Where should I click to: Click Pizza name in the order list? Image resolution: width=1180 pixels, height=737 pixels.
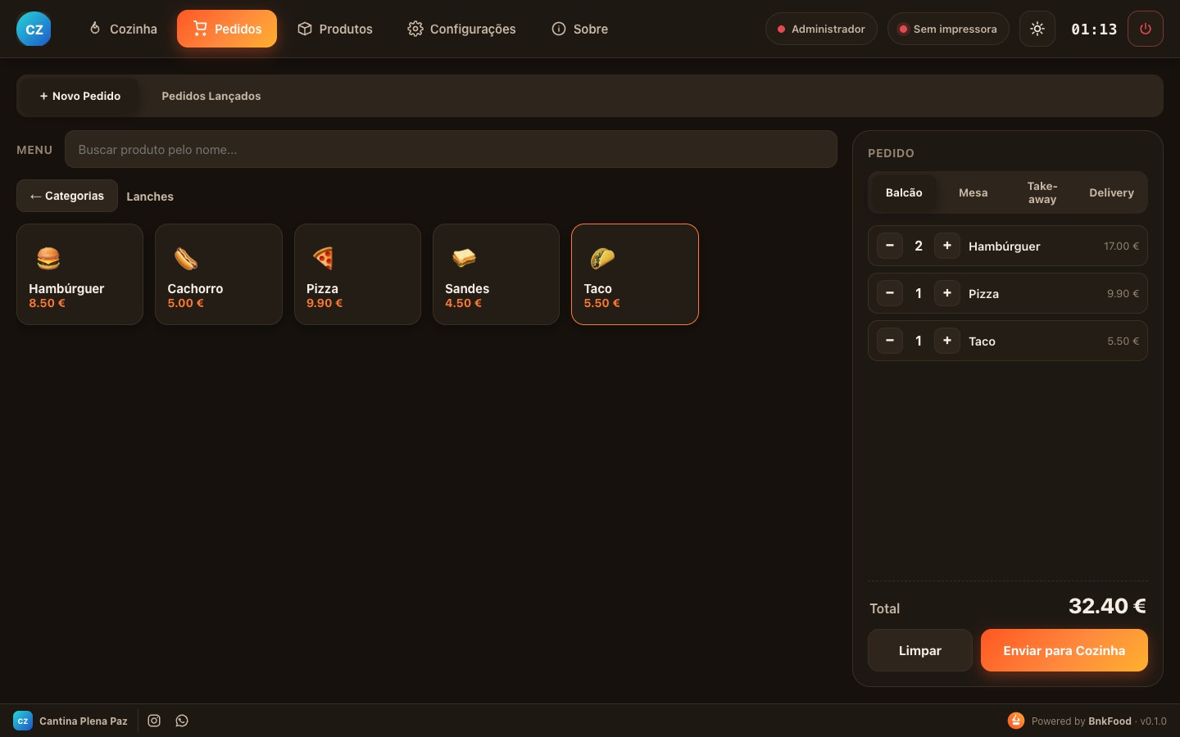pyautogui.click(x=983, y=294)
